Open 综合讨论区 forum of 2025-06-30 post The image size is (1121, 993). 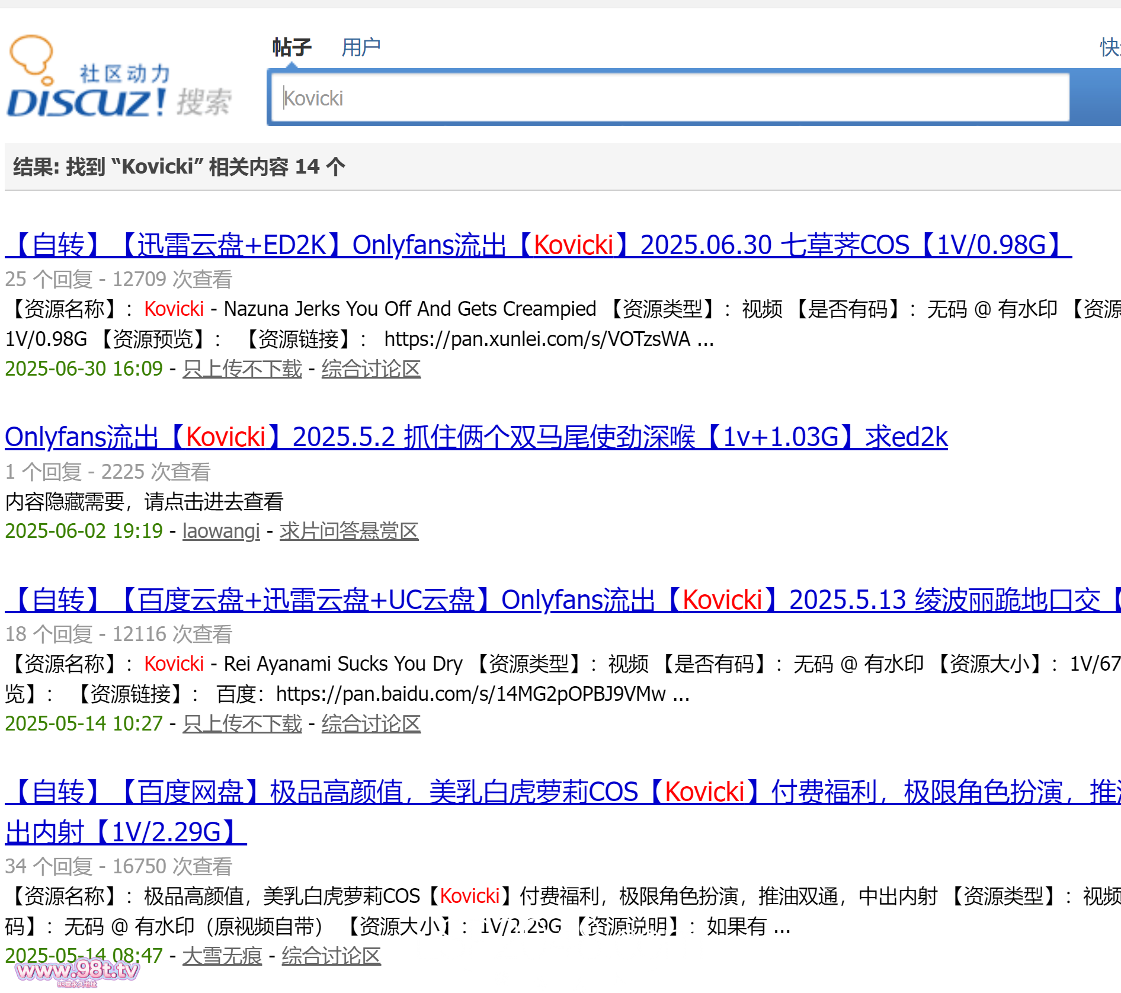coord(371,369)
